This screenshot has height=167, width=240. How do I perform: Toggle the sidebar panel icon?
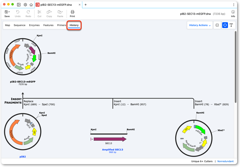pos(19,5)
